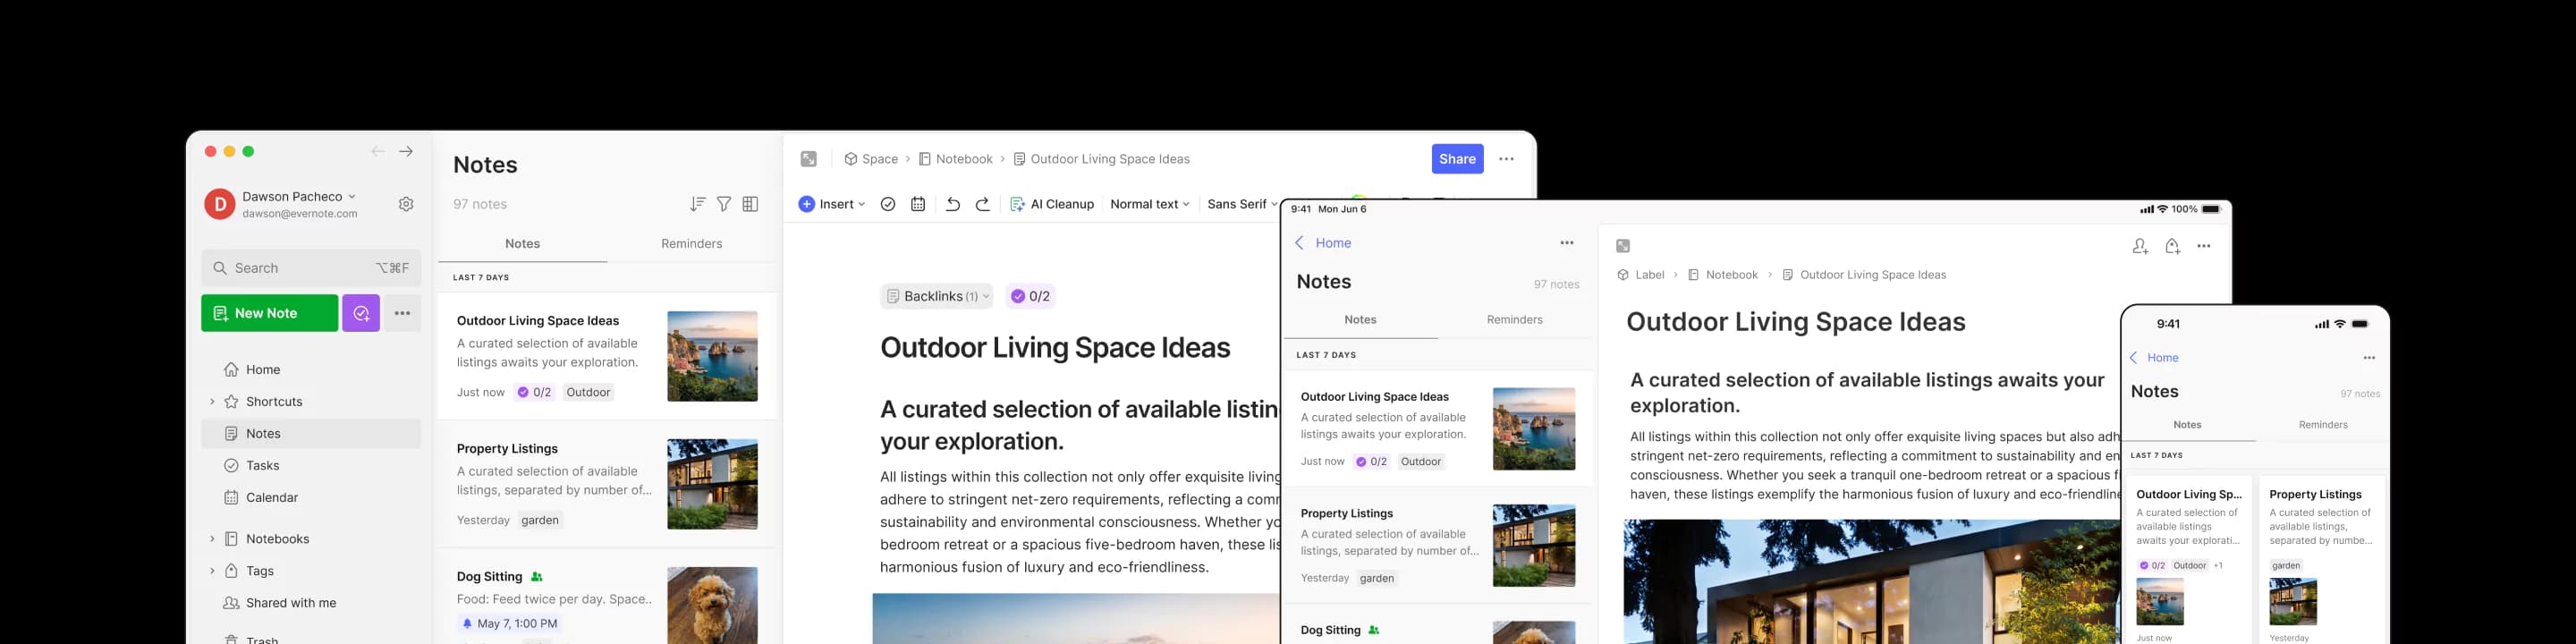Click the calendar icon in the editor toolbar
This screenshot has height=644, width=2576.
coord(918,204)
